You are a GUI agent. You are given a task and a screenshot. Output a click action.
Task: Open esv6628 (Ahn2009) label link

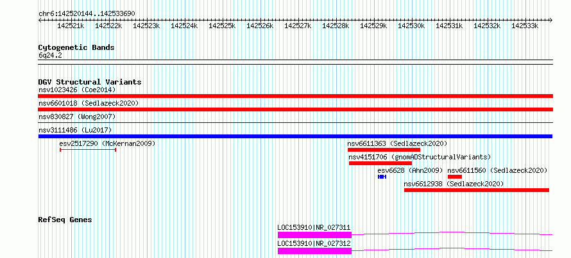pyautogui.click(x=410, y=170)
